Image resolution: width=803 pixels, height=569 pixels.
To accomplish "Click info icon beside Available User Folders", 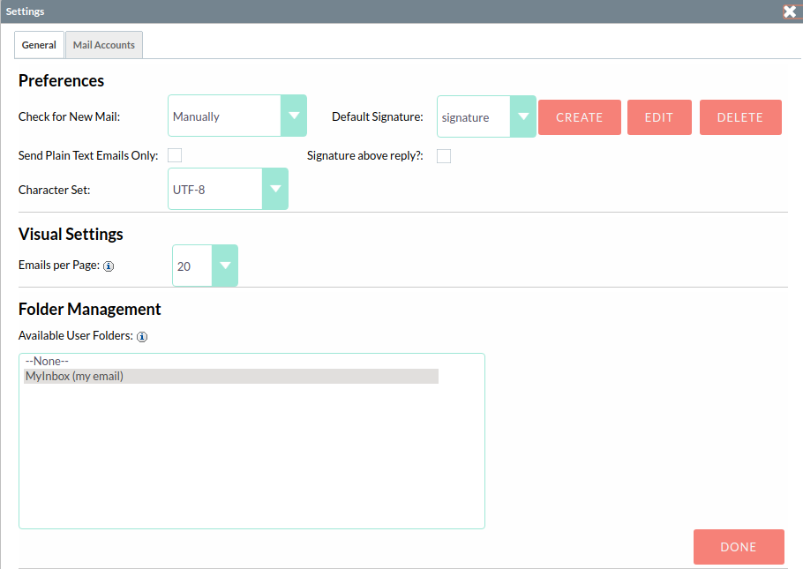I will [142, 337].
